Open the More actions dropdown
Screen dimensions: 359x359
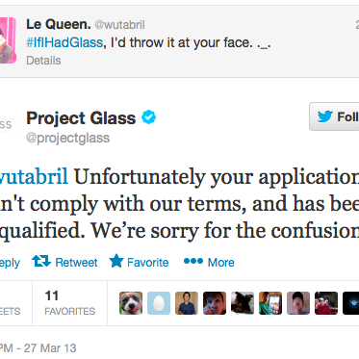point(209,262)
